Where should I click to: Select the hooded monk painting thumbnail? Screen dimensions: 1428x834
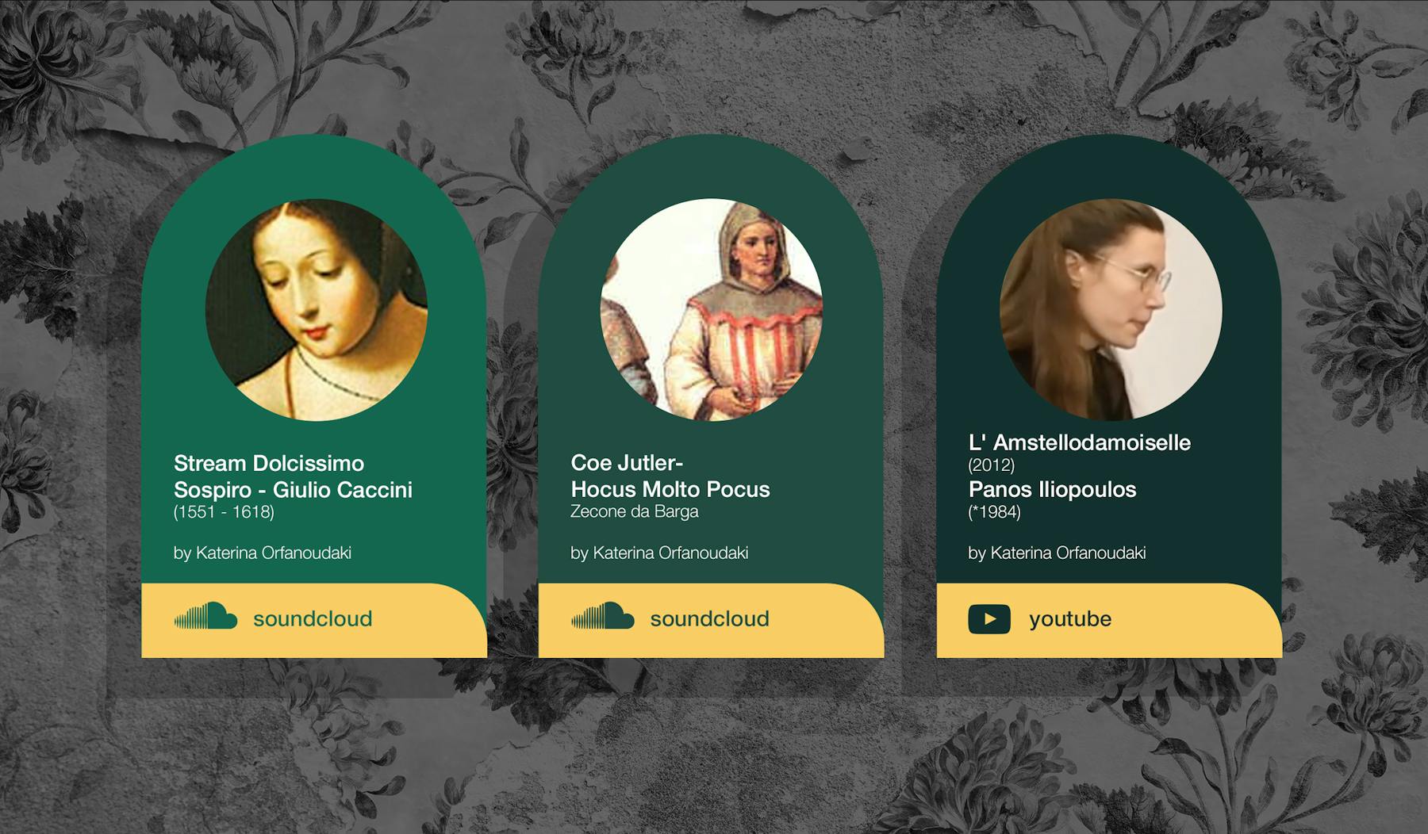[712, 309]
